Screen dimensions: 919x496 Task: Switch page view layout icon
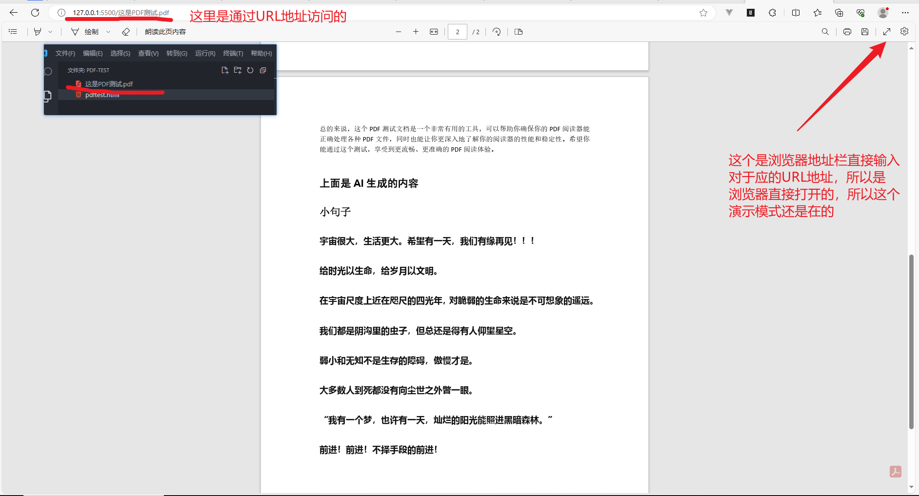point(519,32)
